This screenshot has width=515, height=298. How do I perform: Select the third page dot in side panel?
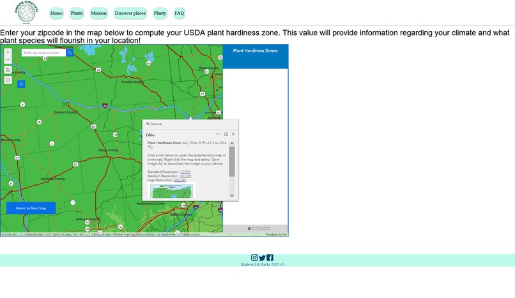(257, 228)
